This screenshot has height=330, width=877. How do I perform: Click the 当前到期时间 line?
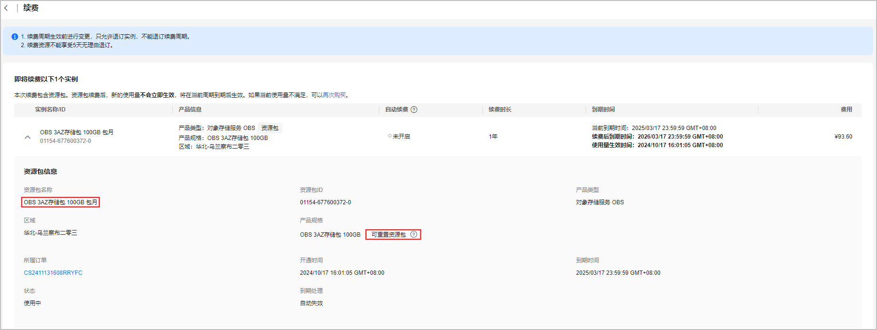pyautogui.click(x=654, y=128)
